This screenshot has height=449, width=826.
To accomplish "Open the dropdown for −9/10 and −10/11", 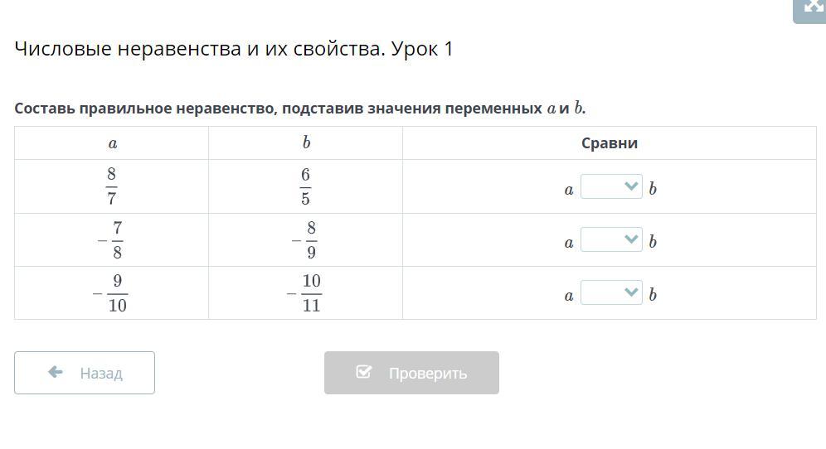I will pyautogui.click(x=611, y=293).
